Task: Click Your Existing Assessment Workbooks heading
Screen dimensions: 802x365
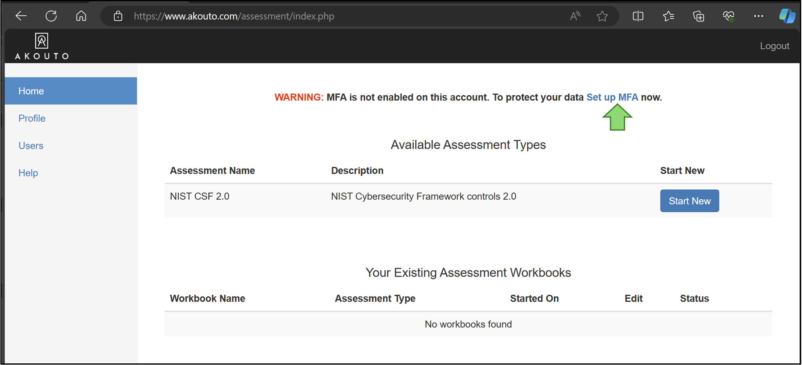Action: coord(468,273)
